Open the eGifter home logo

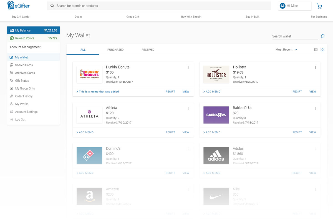click(x=18, y=6)
